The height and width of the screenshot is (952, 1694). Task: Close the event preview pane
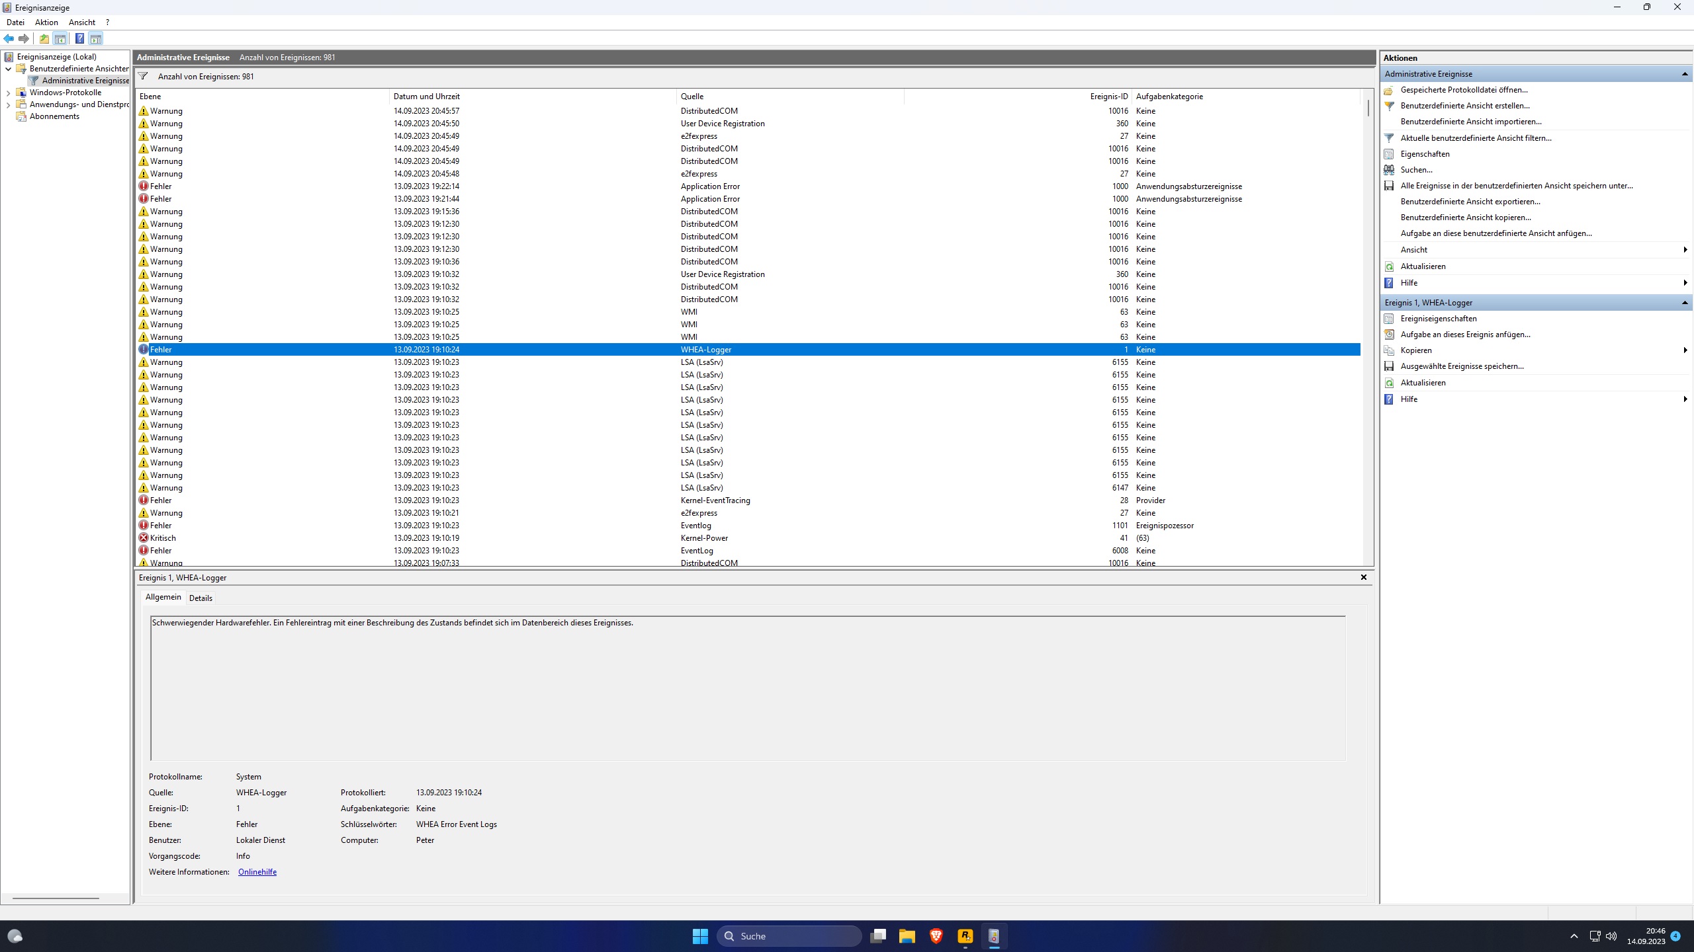click(1363, 577)
